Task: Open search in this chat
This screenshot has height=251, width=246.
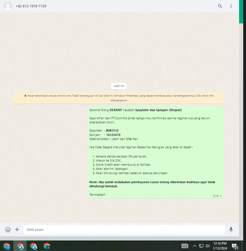Action: point(220,6)
